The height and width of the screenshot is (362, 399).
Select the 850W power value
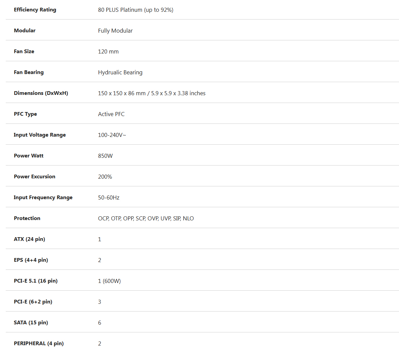tap(105, 156)
